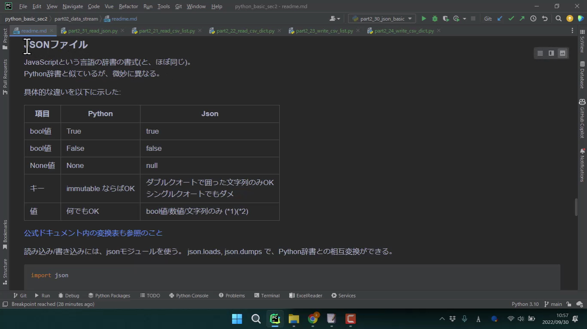Switch to part2_31_read_json.py tab
Screen dimensions: 587x329
92,31
